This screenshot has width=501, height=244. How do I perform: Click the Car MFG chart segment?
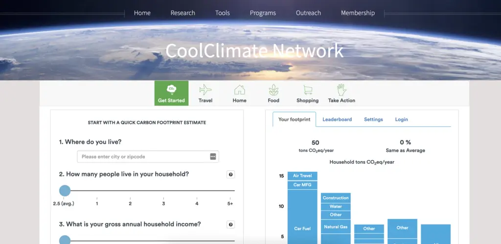(302, 185)
